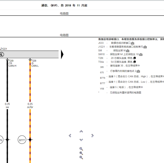Click camera icon beside SM10 保险丝 10
164x163 pixels.
tap(141, 55)
